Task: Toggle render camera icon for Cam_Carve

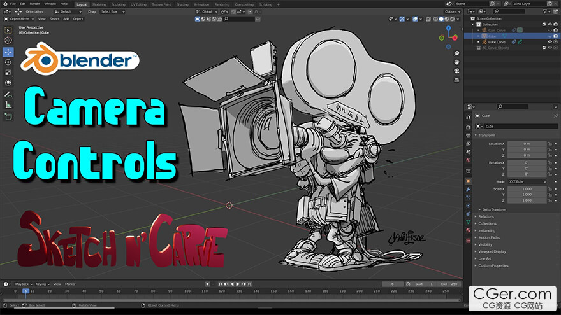Action: pyautogui.click(x=556, y=30)
